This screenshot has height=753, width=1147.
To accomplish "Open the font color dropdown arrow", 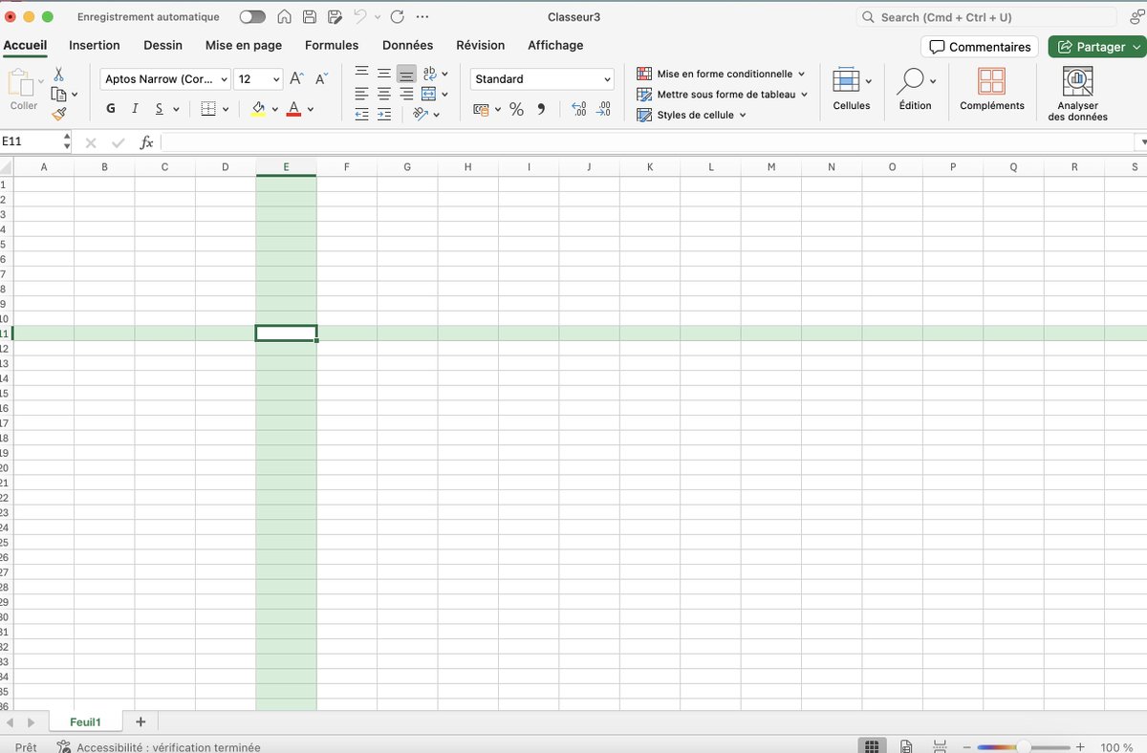I will pyautogui.click(x=311, y=109).
